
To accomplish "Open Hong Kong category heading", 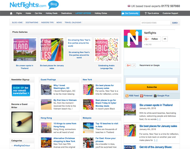I will [x=46, y=118].
